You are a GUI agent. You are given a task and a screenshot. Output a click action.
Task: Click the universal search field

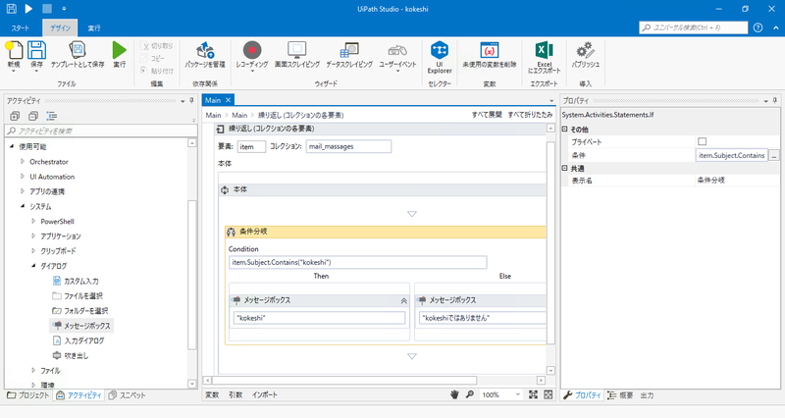point(694,27)
